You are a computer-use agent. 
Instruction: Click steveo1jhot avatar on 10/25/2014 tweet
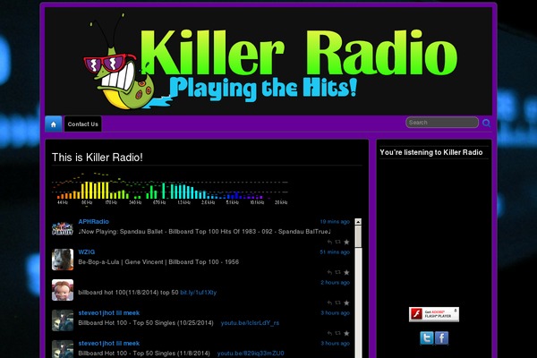(x=63, y=320)
